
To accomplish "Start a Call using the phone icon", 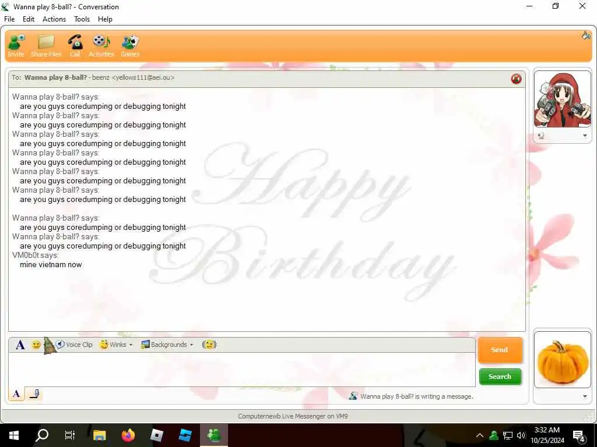I will pos(75,45).
